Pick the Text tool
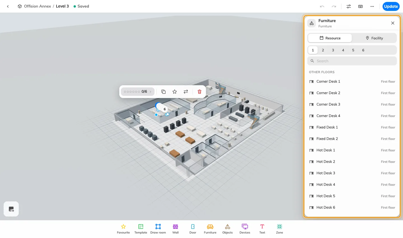 pos(262,229)
